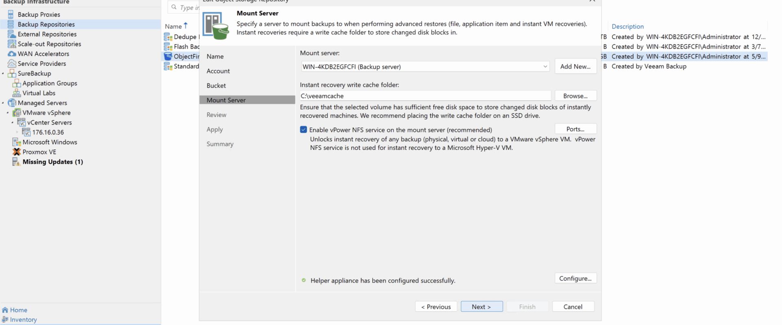Click the Microsoft Windows server icon
Viewport: 782px width, 325px height.
[x=17, y=142]
